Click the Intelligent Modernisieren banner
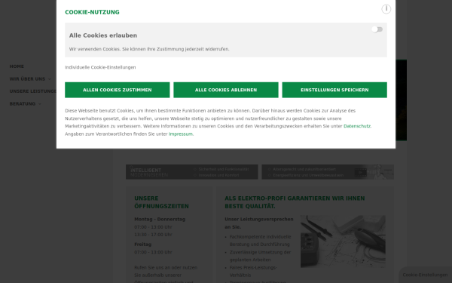This screenshot has height=283, width=452. pyautogui.click(x=191, y=172)
